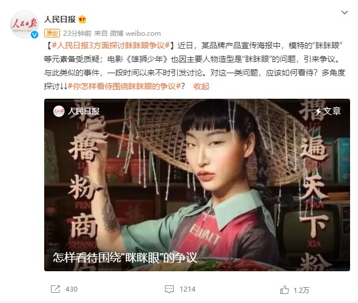The image size is (358, 303).
Task: Click the comment count 1214
Action: click(187, 289)
